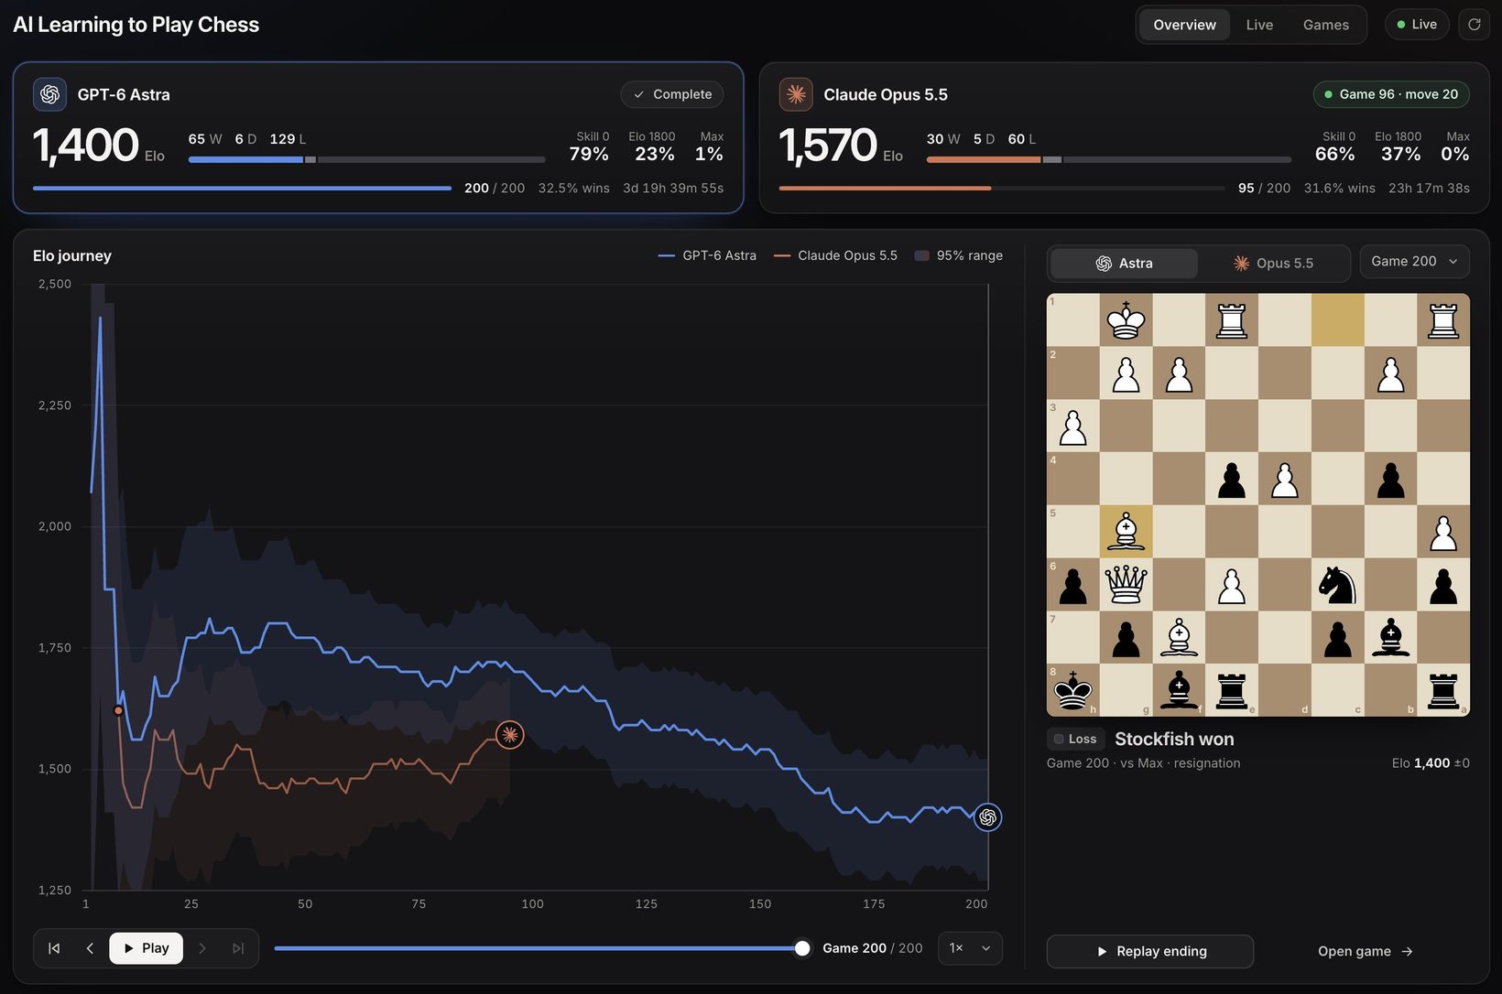Click the Open game link
1502x994 pixels.
click(x=1365, y=952)
